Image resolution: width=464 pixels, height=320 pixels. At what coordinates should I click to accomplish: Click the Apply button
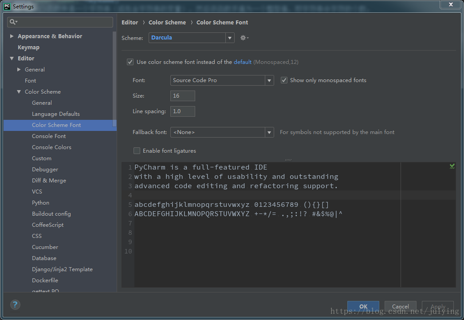point(438,306)
